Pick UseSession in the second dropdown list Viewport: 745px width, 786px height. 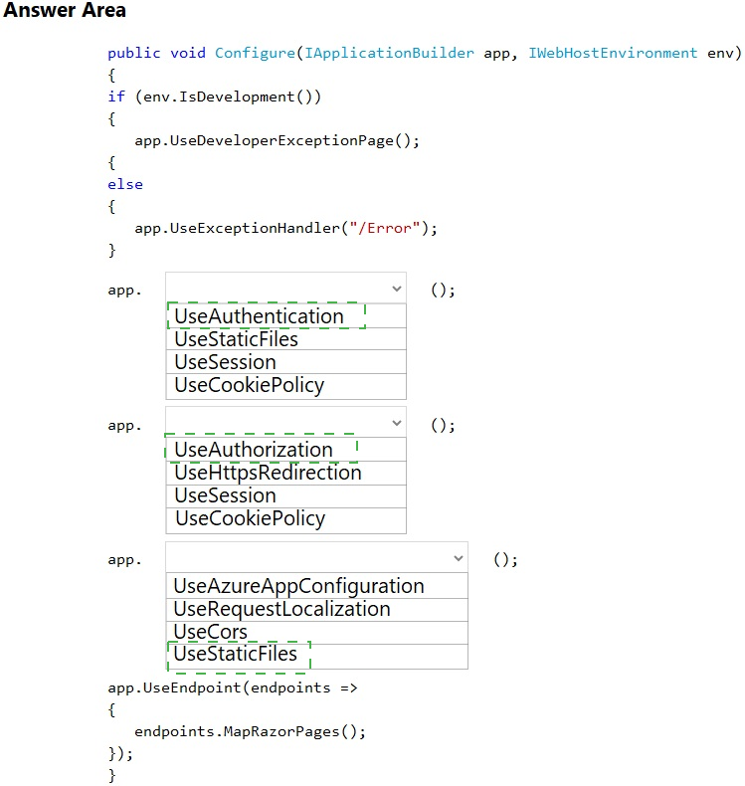click(225, 495)
